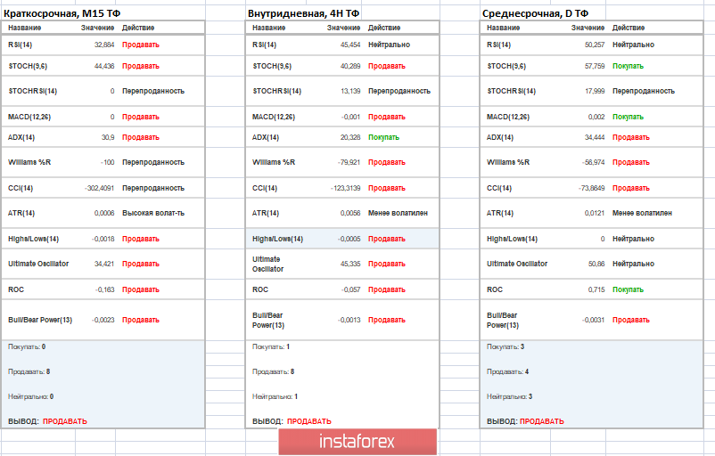
Task: Select the 'Среднесрочная, D ТФ' title cell
Action: tap(535, 13)
